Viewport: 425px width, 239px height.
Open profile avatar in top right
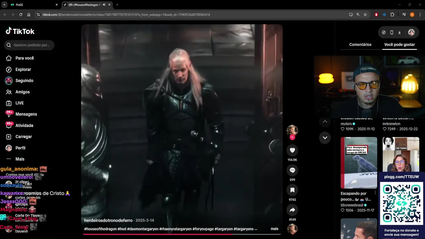pos(411,32)
